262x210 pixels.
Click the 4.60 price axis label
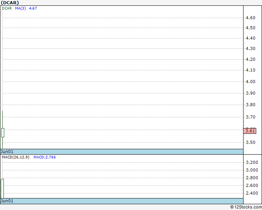[x=250, y=18]
